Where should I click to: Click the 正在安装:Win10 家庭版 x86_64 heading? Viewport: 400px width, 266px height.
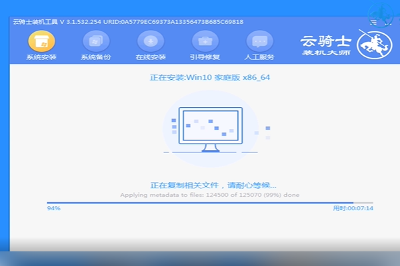point(210,77)
